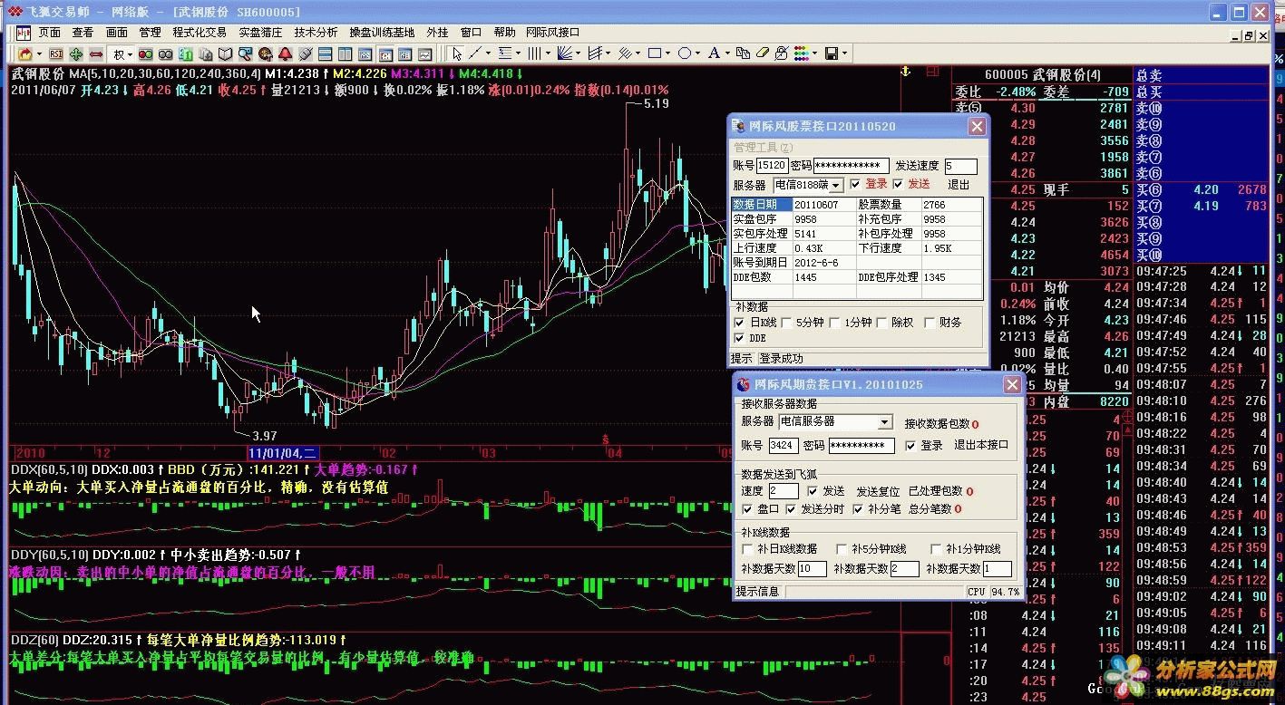This screenshot has height=705, width=1285.
Task: Click the 速度 field in futures dialog
Action: click(x=784, y=491)
